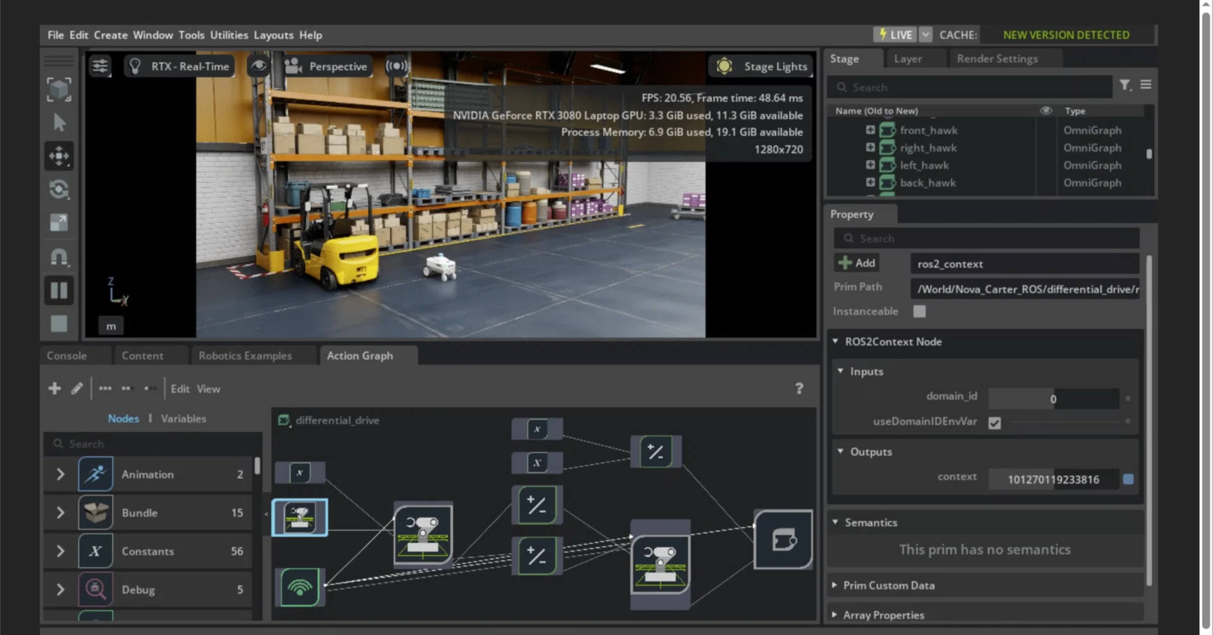Pause the running simulation
The width and height of the screenshot is (1213, 635).
point(59,291)
